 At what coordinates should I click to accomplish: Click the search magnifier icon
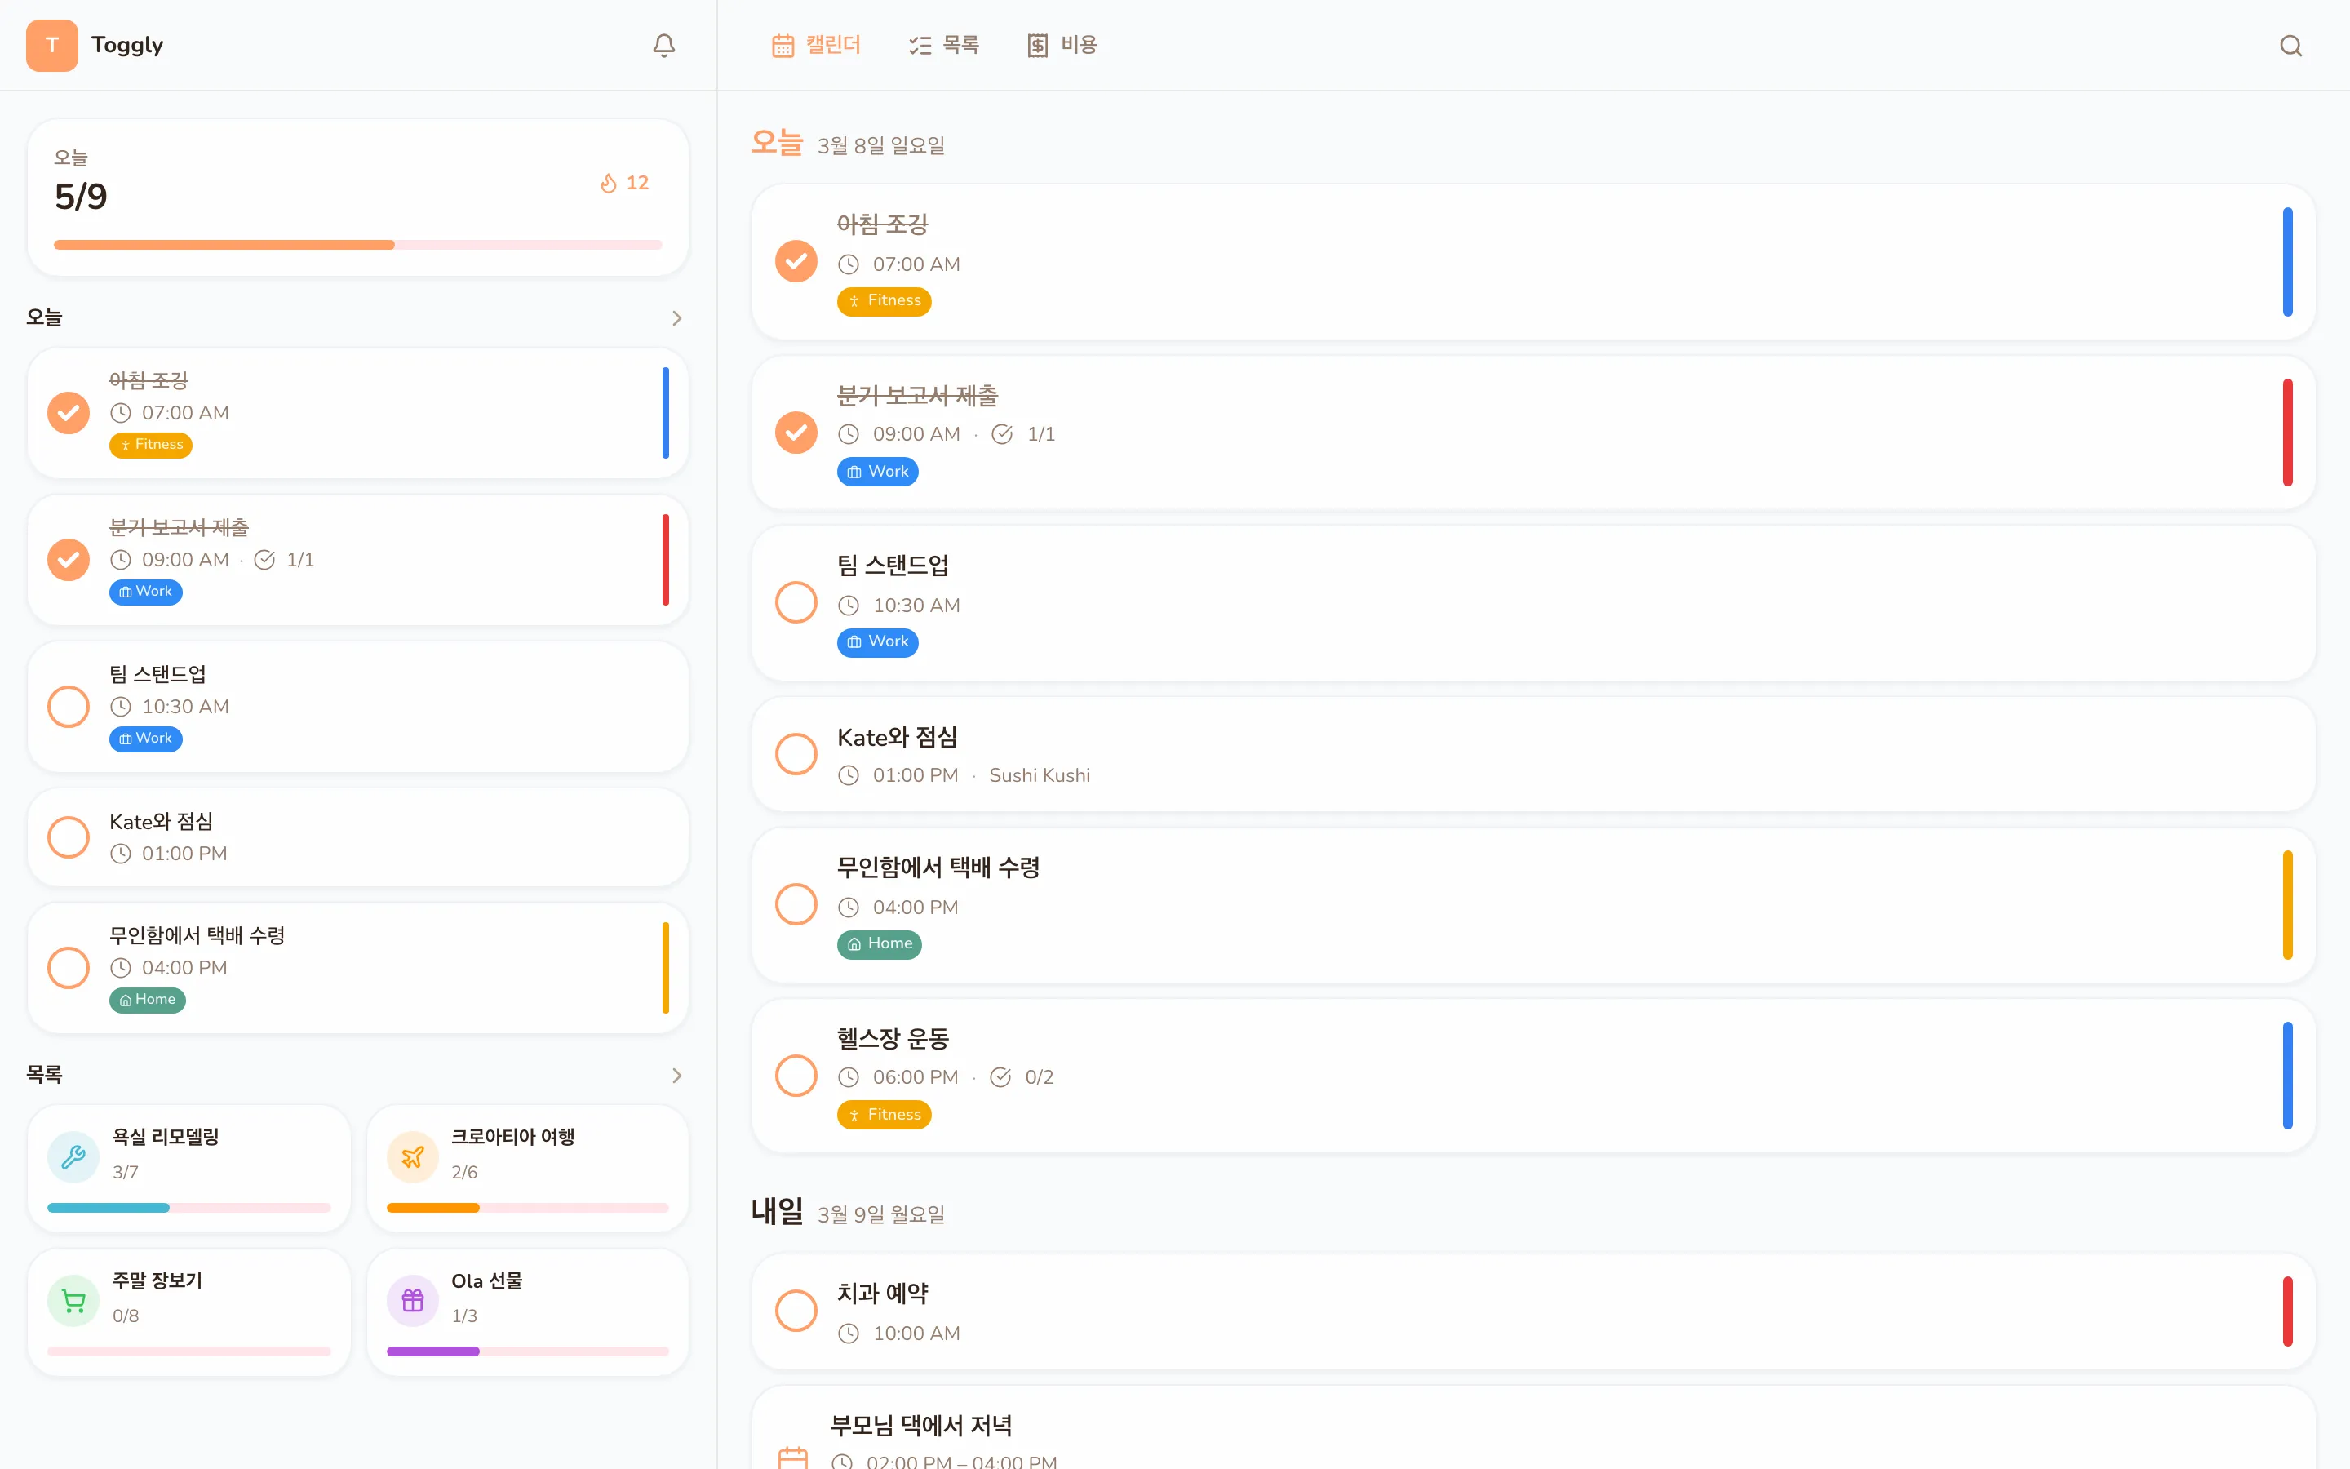pos(2290,46)
